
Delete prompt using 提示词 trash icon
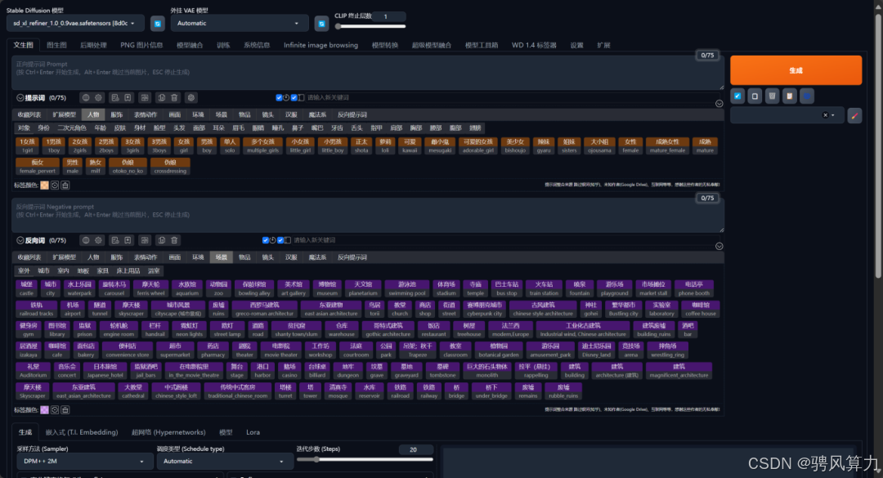tap(175, 98)
